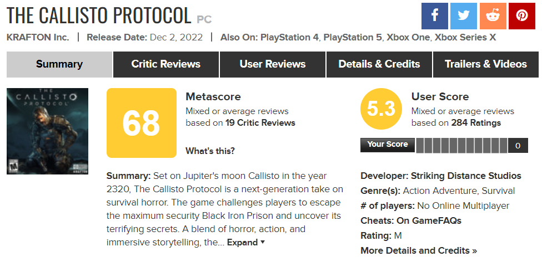Open the 284 Ratings link
Image resolution: width=542 pixels, height=262 pixels.
(x=476, y=123)
